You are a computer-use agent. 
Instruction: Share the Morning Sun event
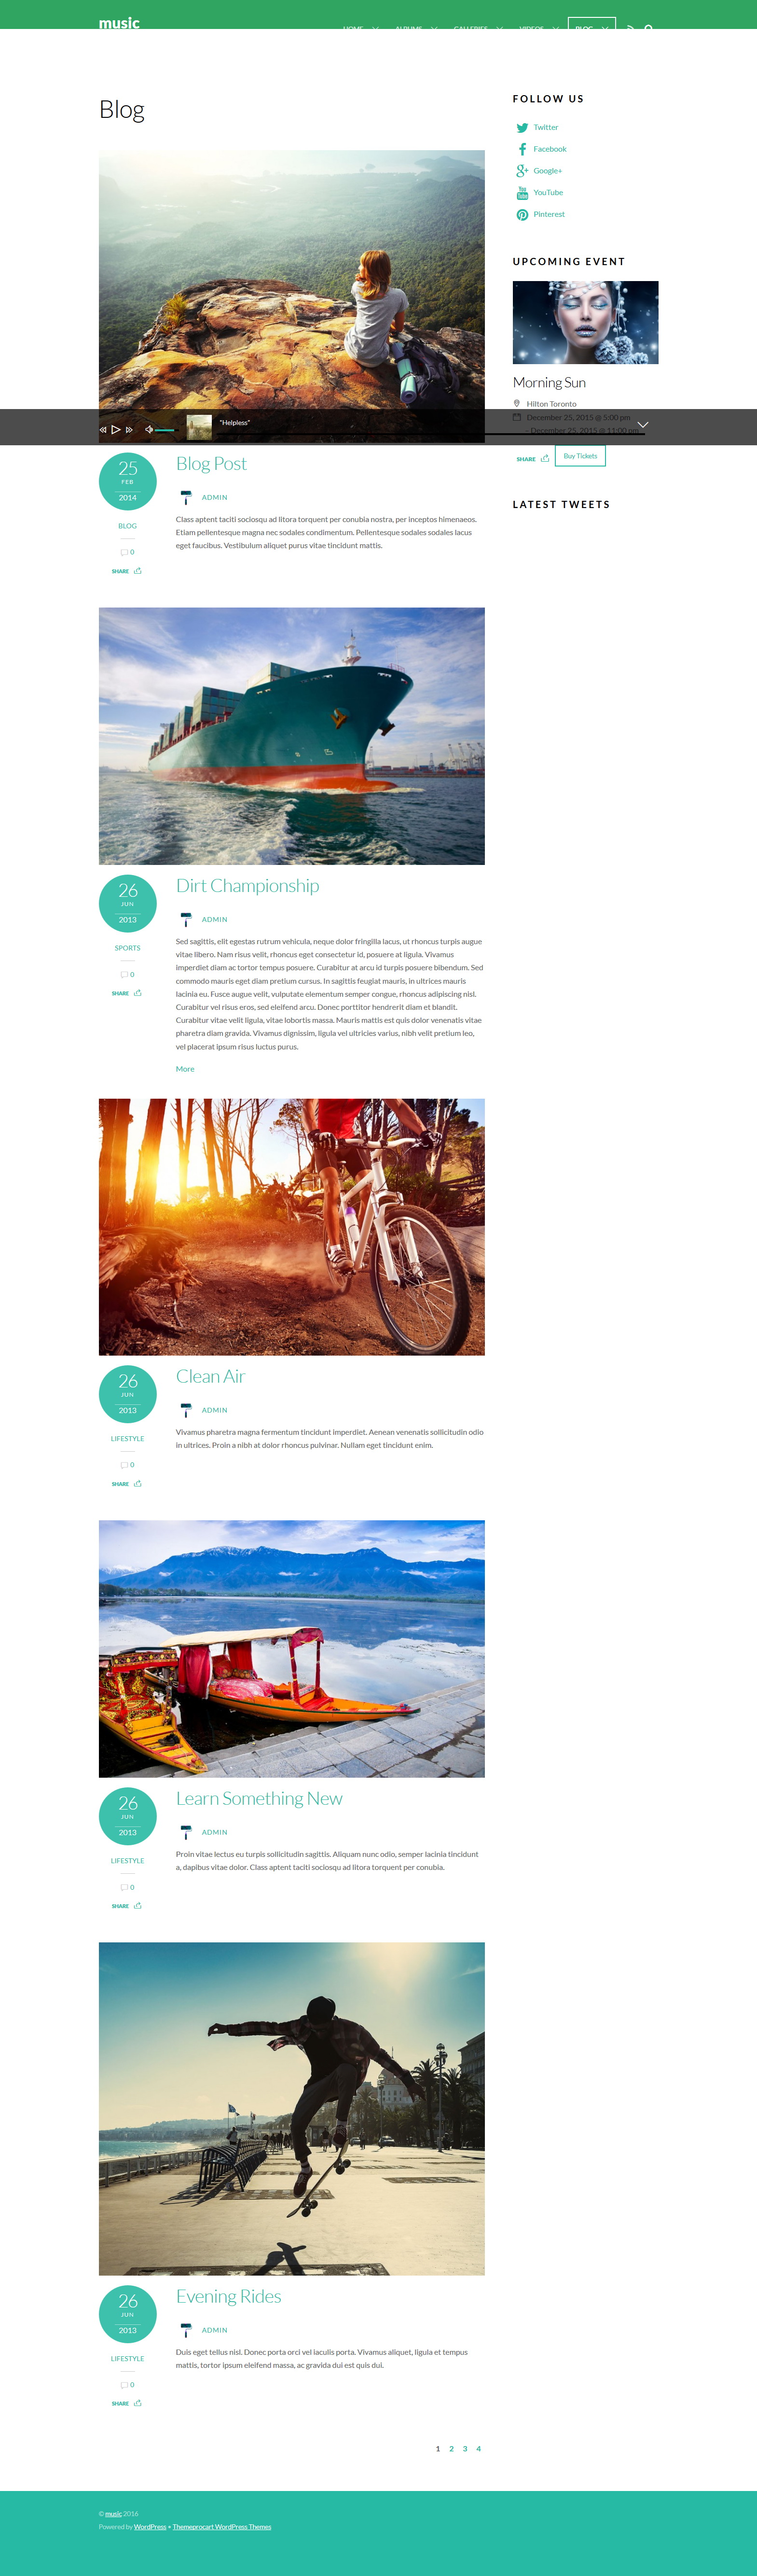click(532, 459)
